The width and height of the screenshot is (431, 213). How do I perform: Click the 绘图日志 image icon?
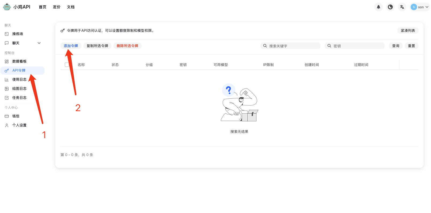(7, 89)
